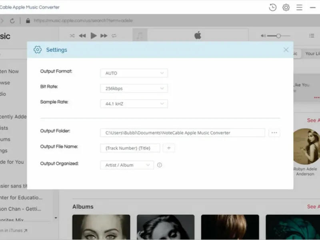
Task: Open Recently Added in sidebar
Action: [13, 117]
